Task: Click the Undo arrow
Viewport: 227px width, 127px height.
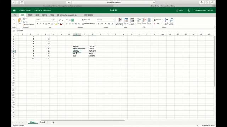Action: tap(14, 20)
